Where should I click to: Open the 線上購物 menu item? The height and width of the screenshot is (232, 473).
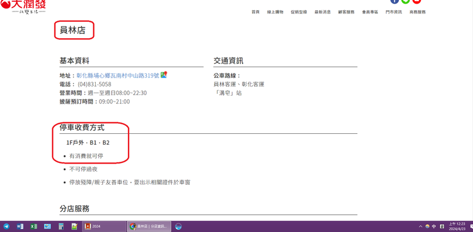(275, 12)
